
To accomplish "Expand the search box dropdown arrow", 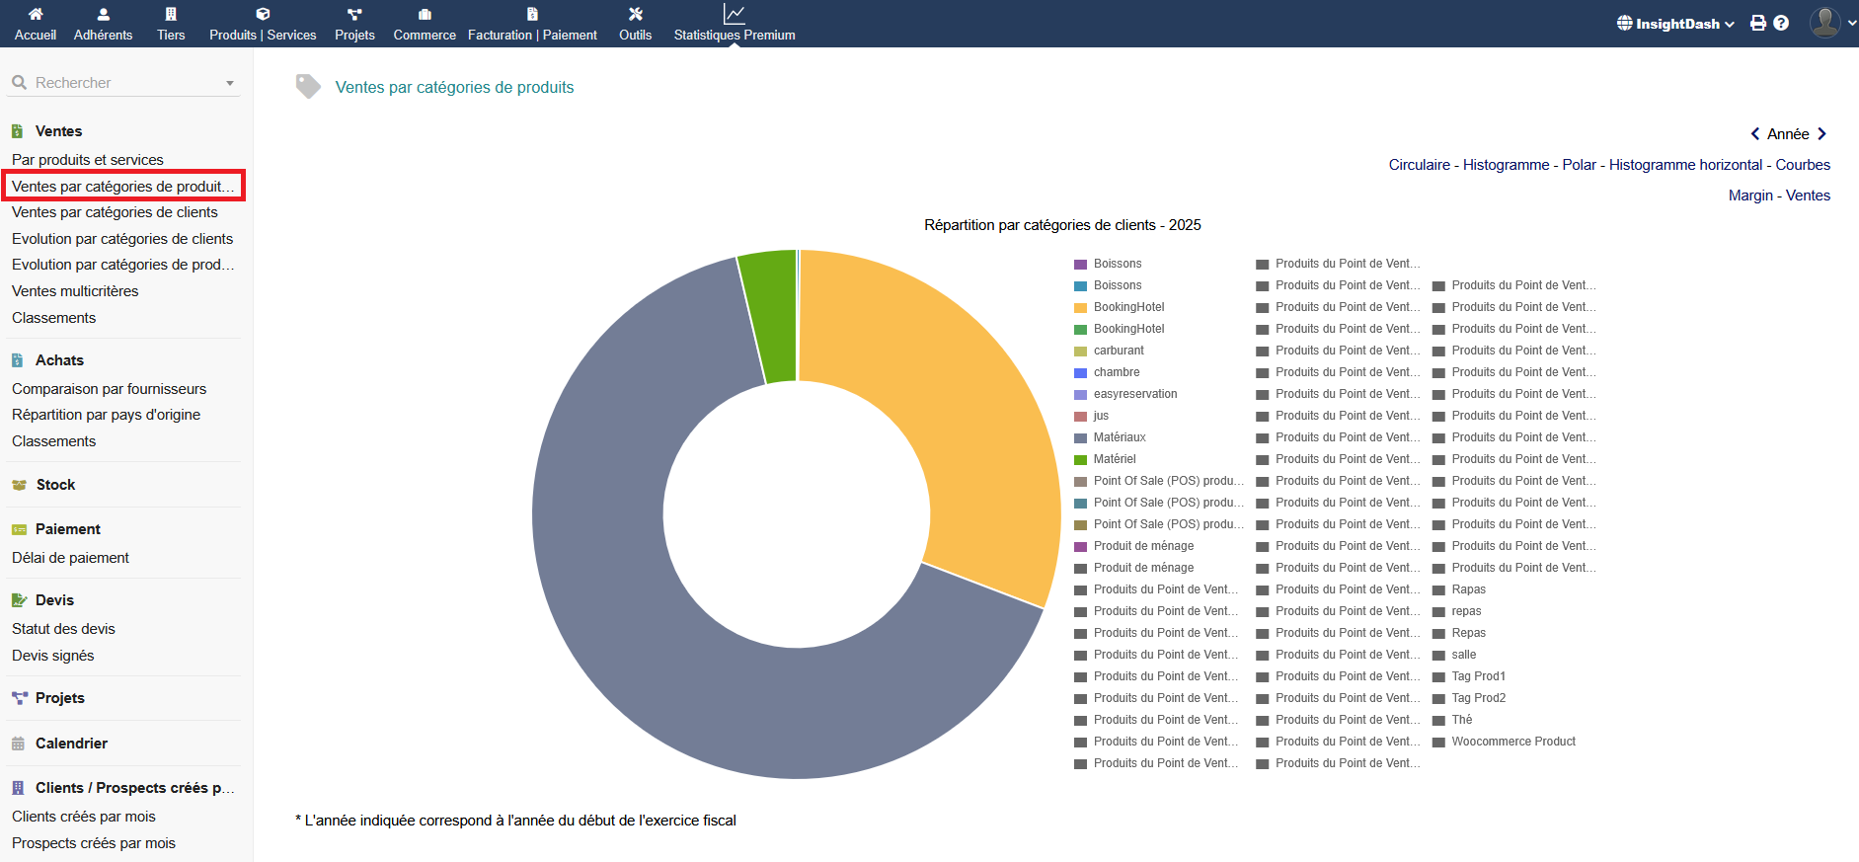I will point(230,83).
